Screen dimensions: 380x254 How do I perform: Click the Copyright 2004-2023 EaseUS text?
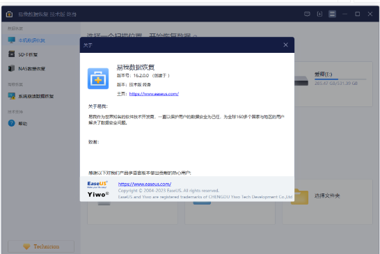click(168, 191)
